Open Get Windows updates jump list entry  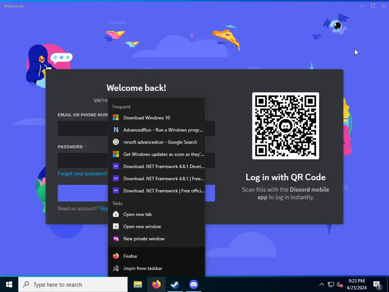[x=157, y=154]
